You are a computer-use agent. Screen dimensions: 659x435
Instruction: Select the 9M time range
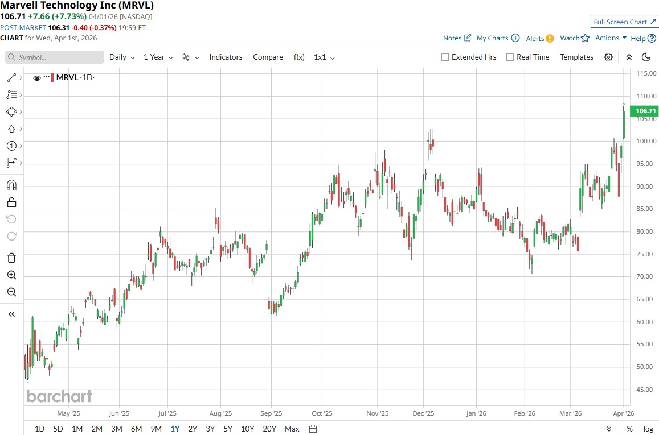click(156, 429)
